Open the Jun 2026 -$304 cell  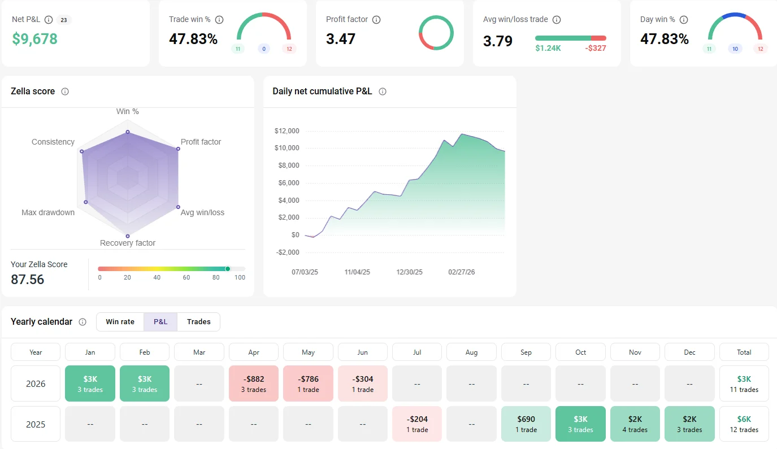[363, 383]
